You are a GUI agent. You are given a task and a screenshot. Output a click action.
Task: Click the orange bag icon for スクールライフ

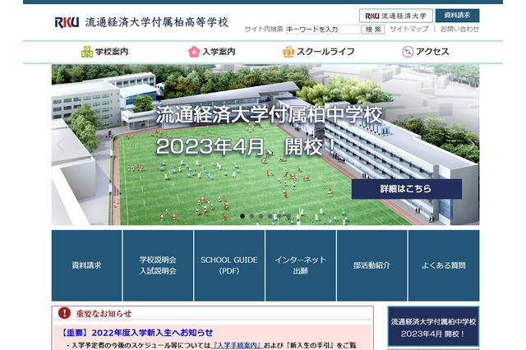click(288, 52)
